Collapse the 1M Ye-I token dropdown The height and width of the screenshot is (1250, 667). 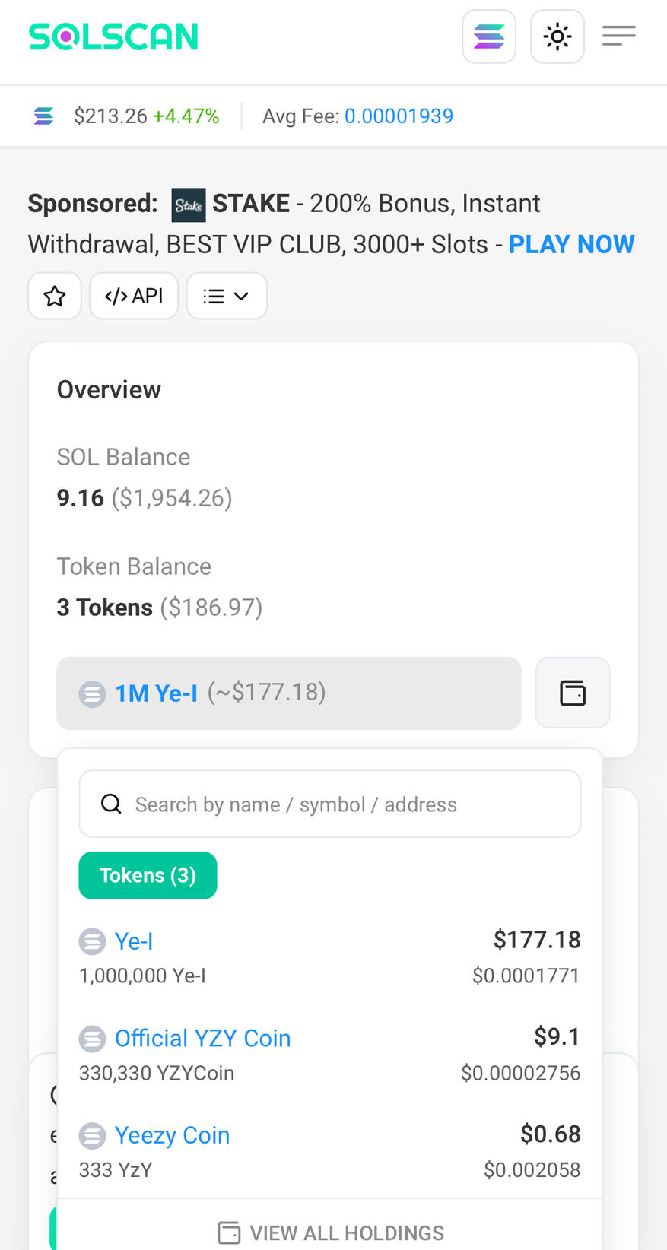(x=289, y=693)
